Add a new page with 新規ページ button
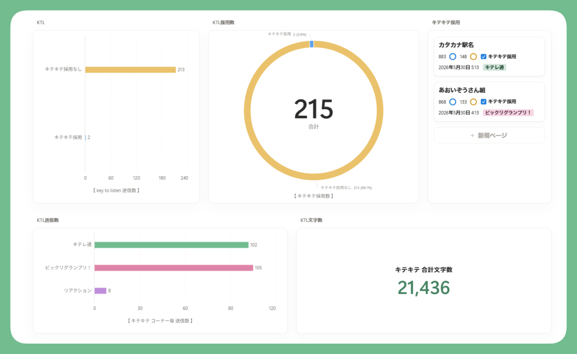The height and width of the screenshot is (354, 577). (x=489, y=136)
